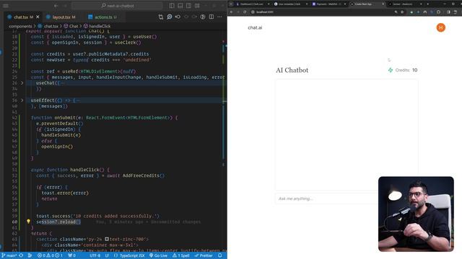
Task: Go back in VS Code navigation history
Action: click(56, 6)
